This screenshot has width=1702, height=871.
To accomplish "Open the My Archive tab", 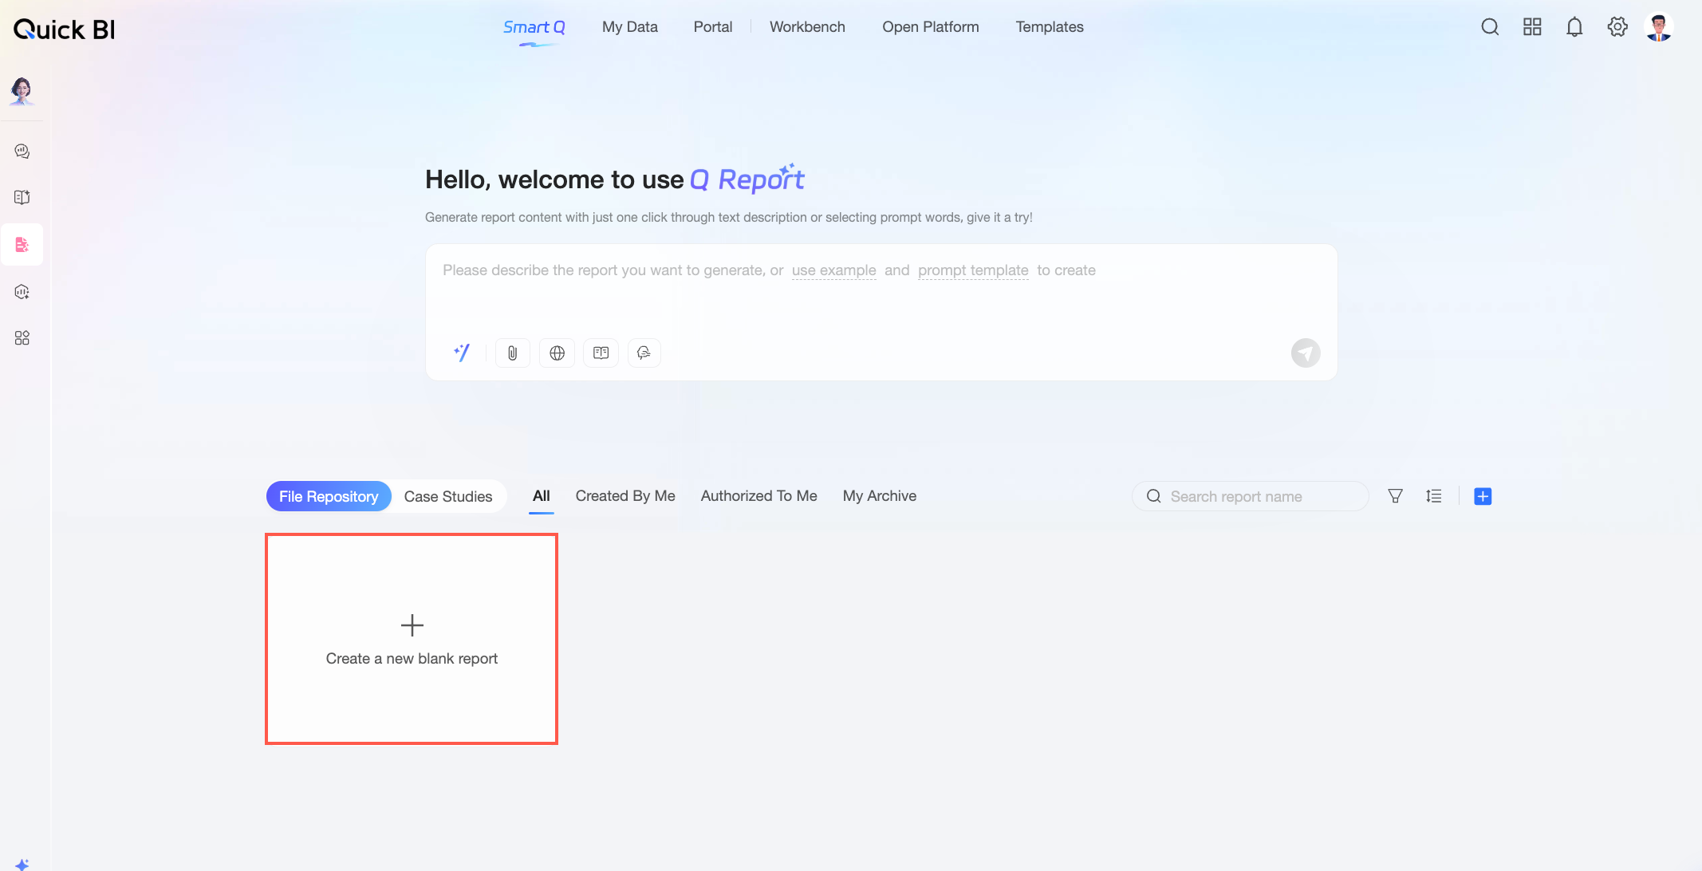I will point(880,496).
